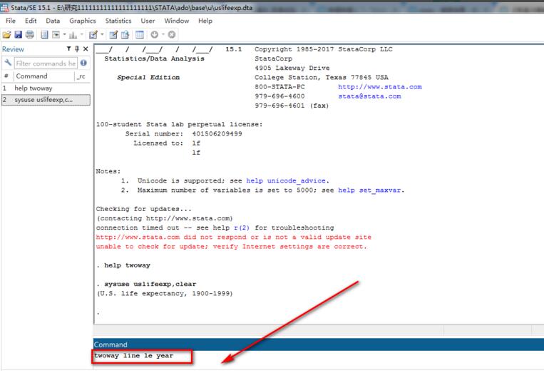Click the Command panel title bar
This screenshot has width=544, height=373.
[x=319, y=344]
